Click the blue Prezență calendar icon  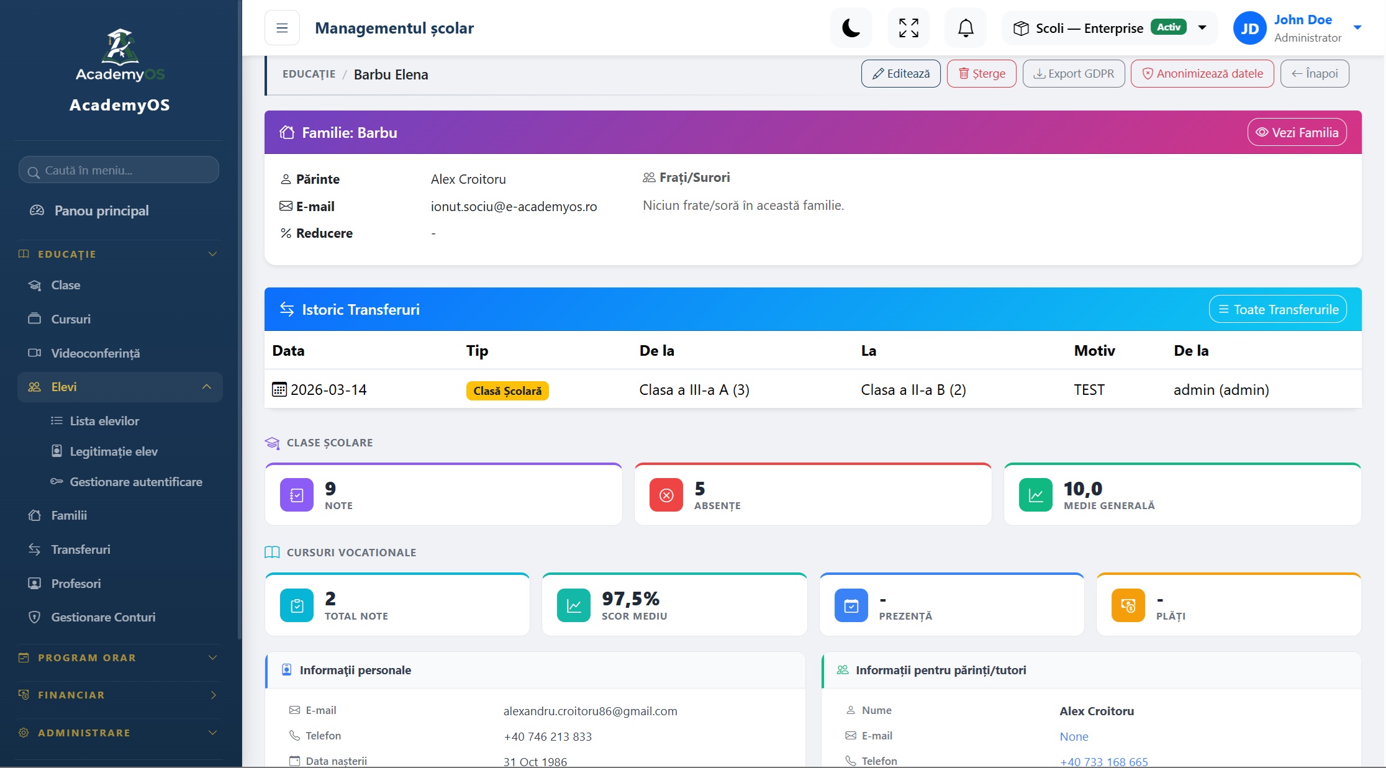click(x=851, y=605)
